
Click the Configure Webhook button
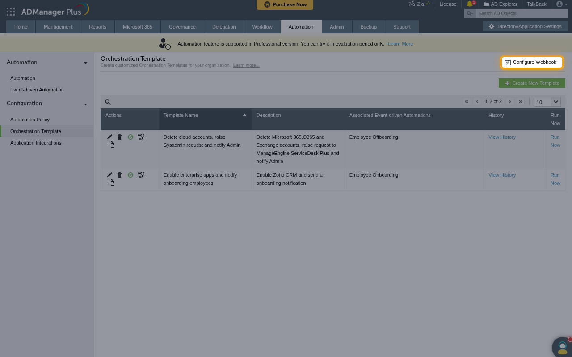click(531, 62)
